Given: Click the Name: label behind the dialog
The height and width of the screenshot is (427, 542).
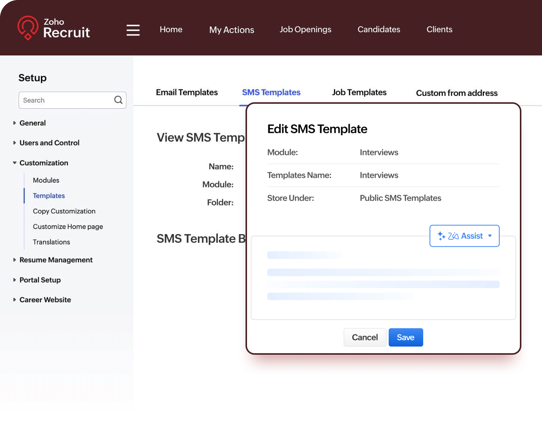Looking at the screenshot, I should 221,166.
